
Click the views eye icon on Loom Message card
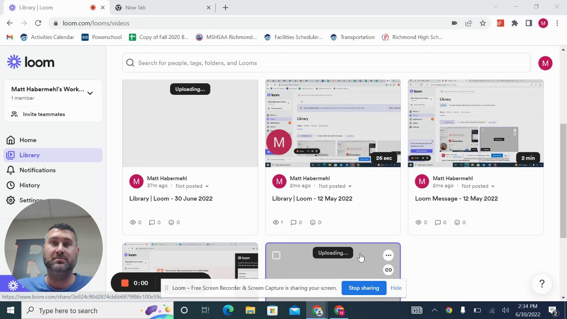tap(419, 222)
